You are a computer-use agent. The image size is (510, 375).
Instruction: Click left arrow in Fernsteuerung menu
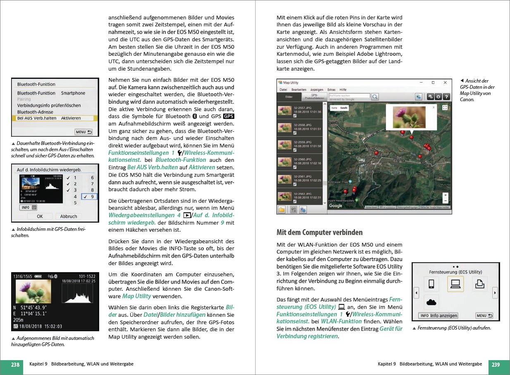(x=416, y=292)
